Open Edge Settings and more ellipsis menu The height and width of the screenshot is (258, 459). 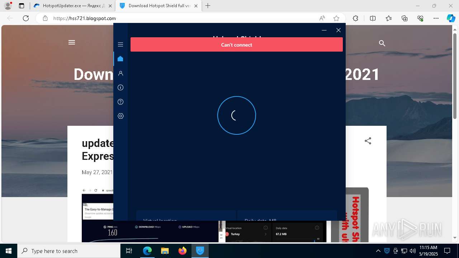point(436,18)
